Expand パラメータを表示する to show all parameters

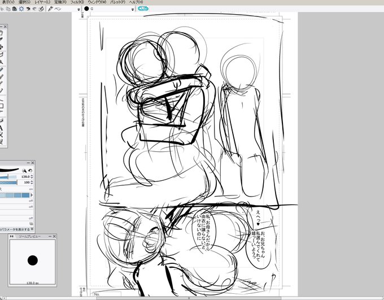click(16, 229)
